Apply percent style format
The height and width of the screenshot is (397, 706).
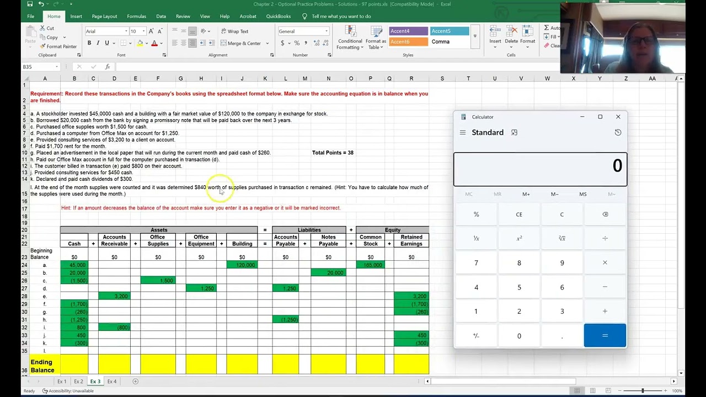point(297,43)
